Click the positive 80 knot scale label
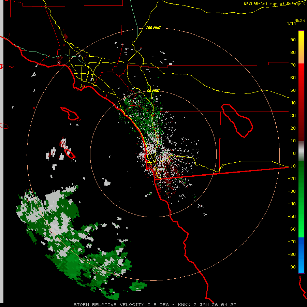Viewport: 307px width, 307px height. point(293,53)
